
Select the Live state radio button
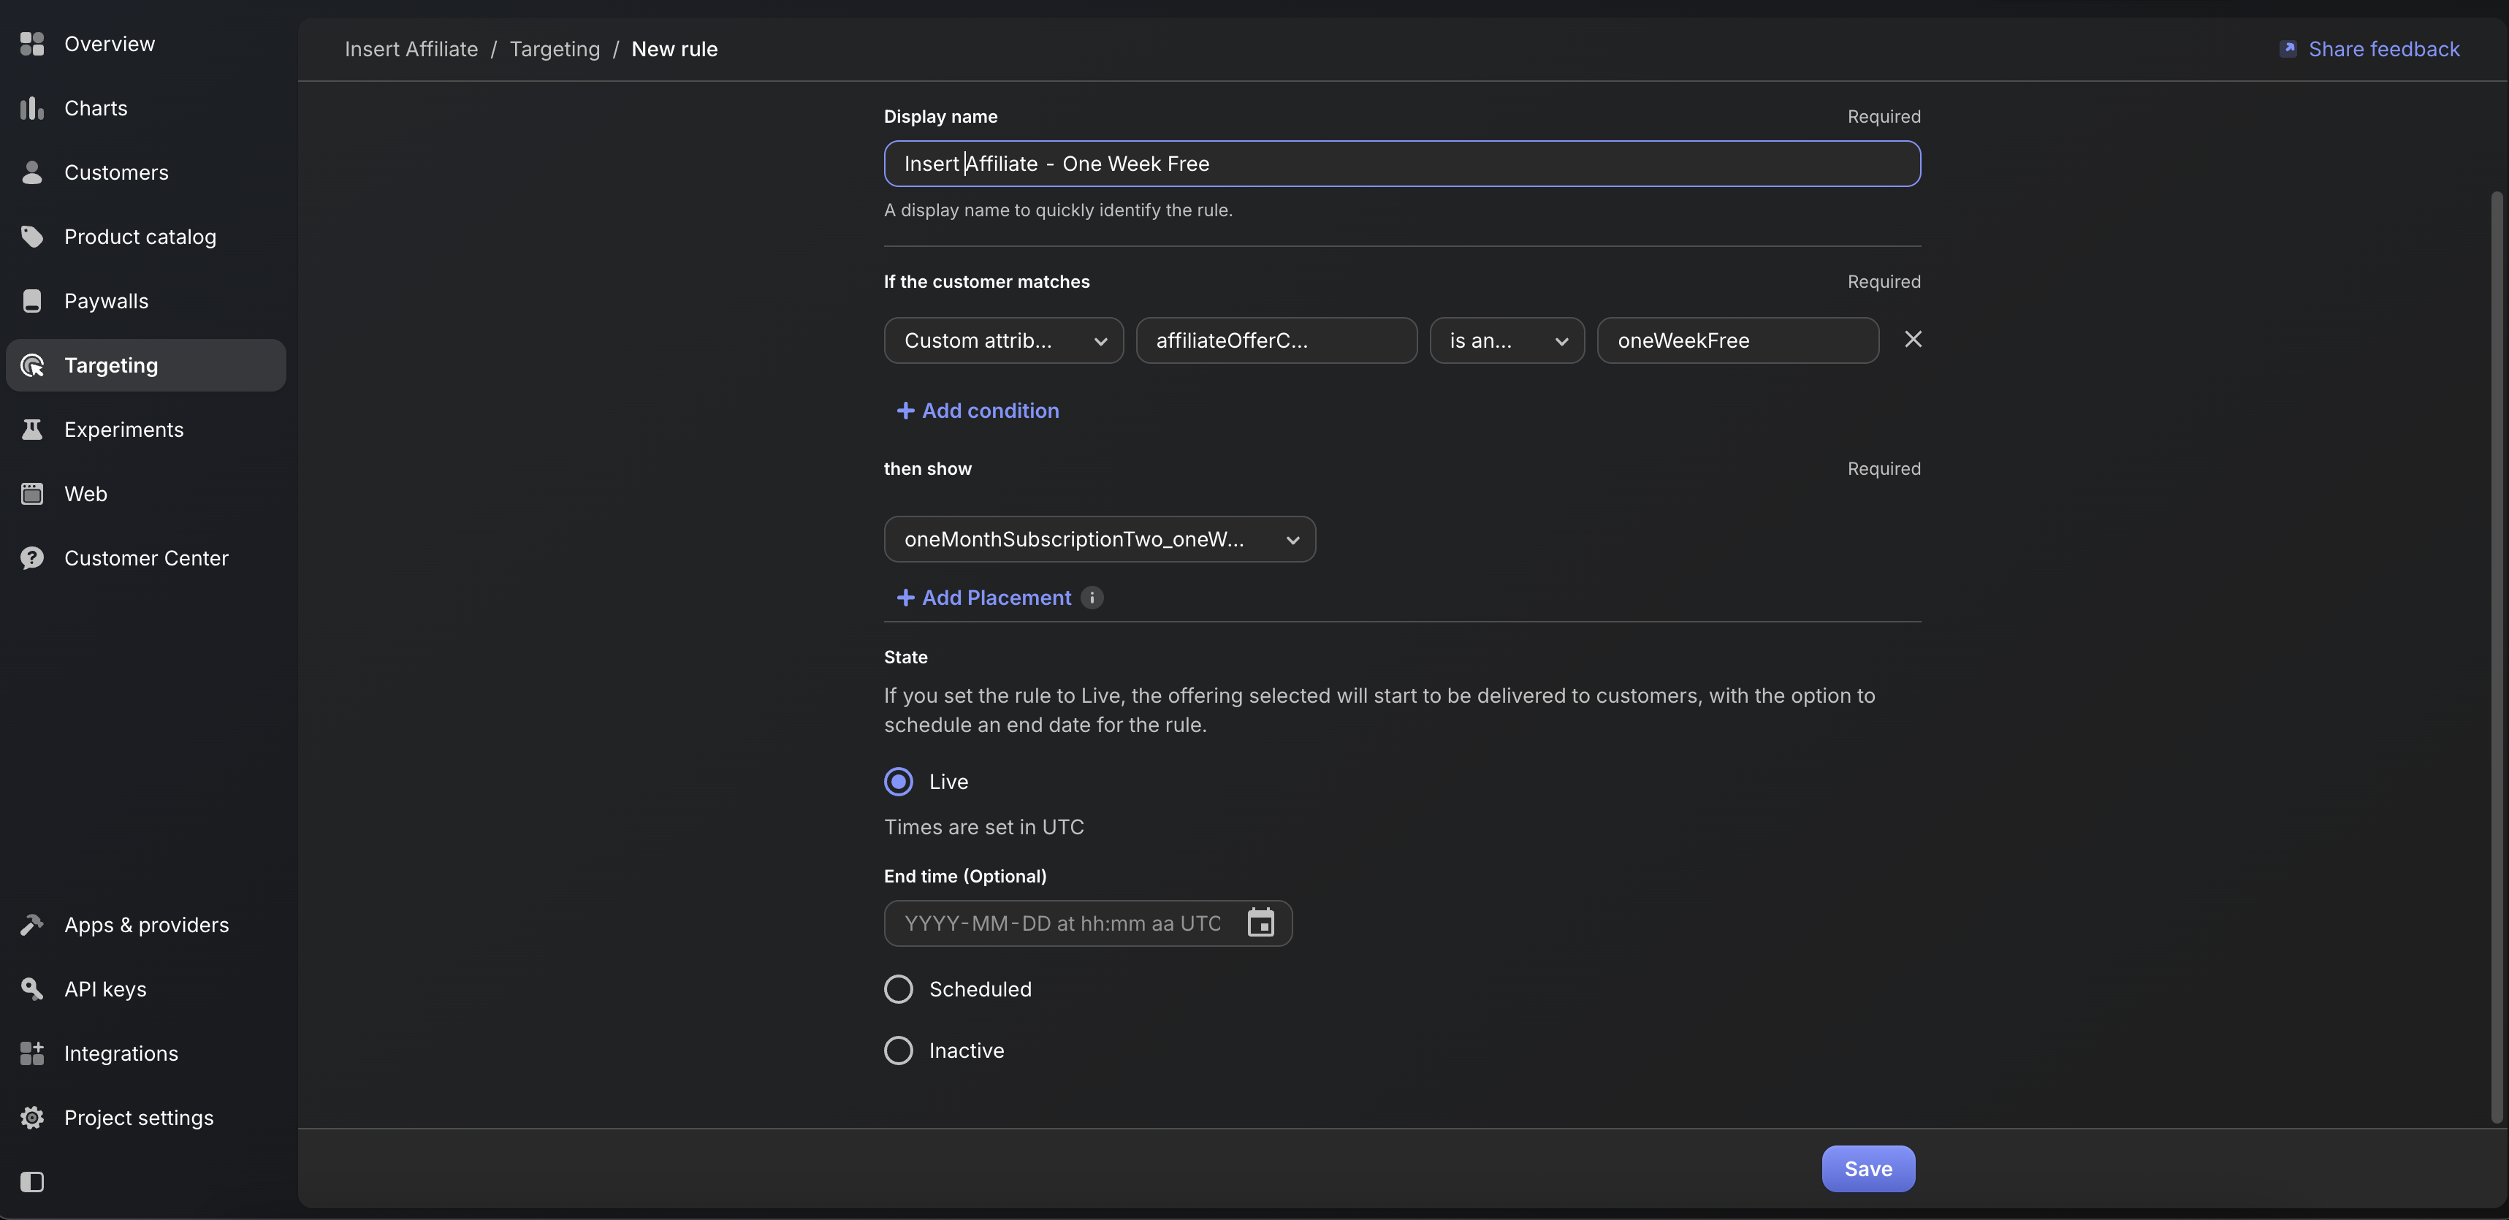[x=898, y=781]
